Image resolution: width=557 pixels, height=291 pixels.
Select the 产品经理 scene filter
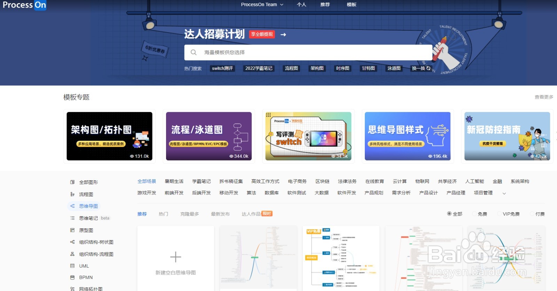tap(456, 193)
